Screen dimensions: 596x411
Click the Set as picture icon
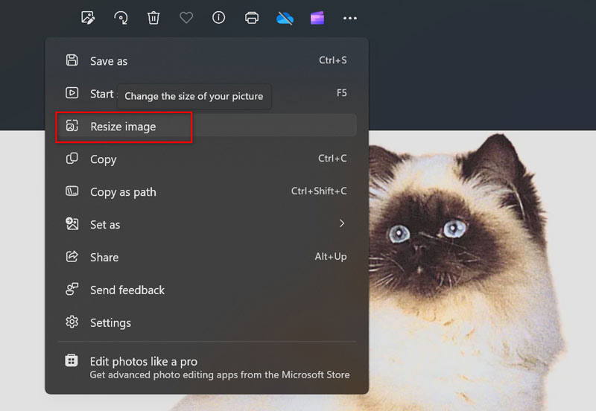(x=72, y=223)
